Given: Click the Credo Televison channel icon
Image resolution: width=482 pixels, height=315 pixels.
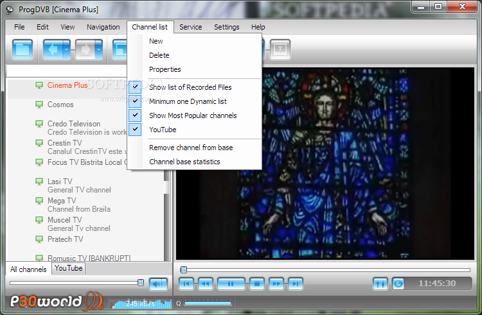Looking at the screenshot, I should tap(39, 124).
